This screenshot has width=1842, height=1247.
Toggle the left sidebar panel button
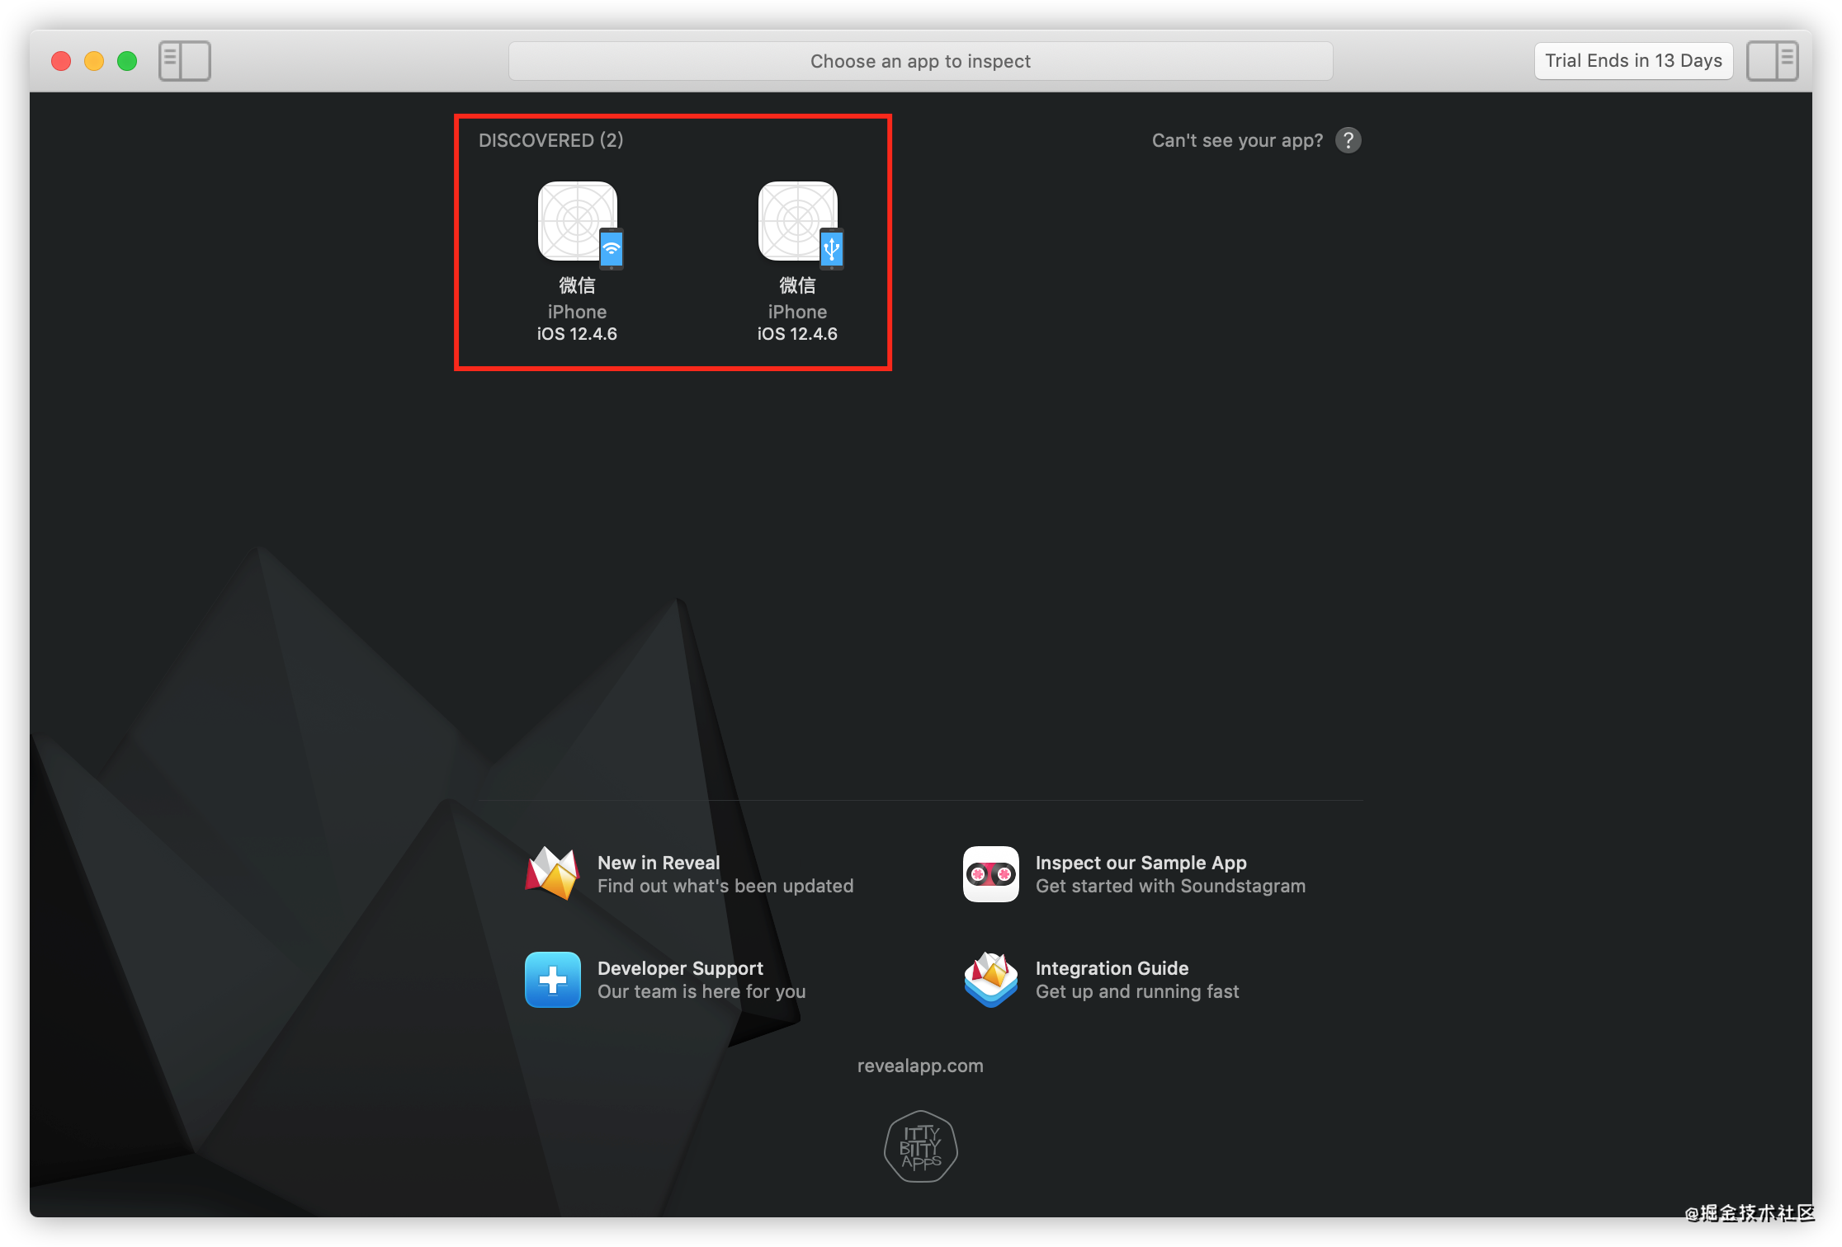coord(184,61)
